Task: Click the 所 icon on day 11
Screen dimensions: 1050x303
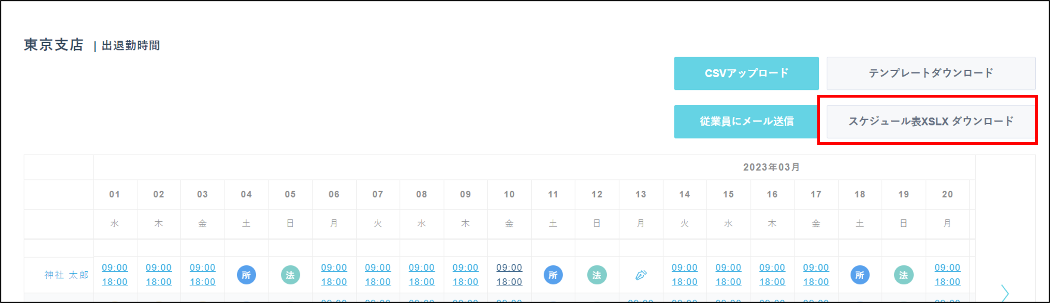Action: pos(553,275)
